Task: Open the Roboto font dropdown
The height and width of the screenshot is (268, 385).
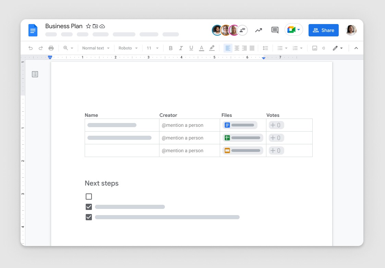Action: (128, 48)
